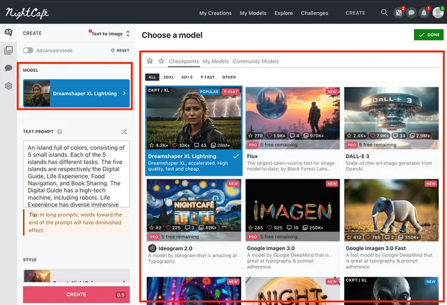Image resolution: width=447 pixels, height=305 pixels.
Task: Click inside the text prompt field
Action: point(76,174)
